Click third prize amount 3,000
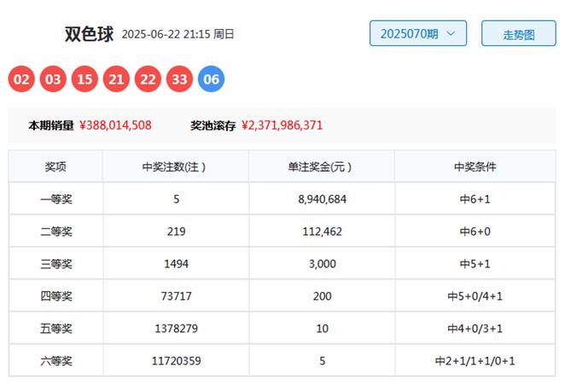The width and height of the screenshot is (565, 385). coord(322,263)
